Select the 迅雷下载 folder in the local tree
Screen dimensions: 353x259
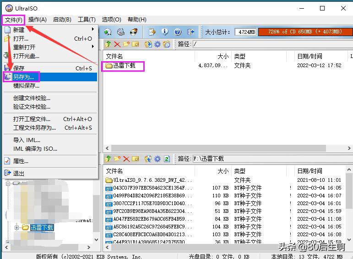42,227
